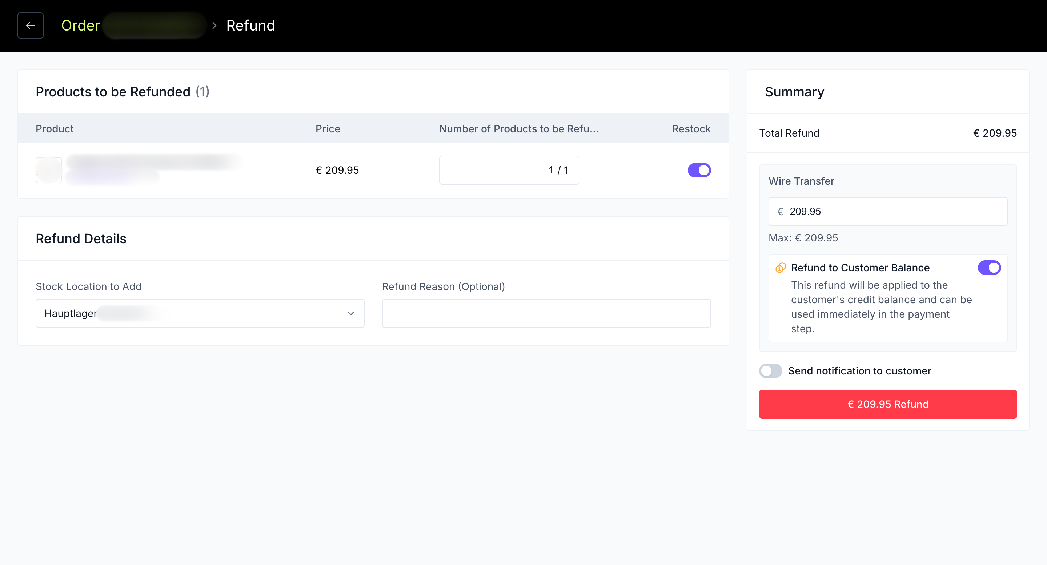
Task: Click the breadcrumb chevron separator
Action: [x=214, y=25]
